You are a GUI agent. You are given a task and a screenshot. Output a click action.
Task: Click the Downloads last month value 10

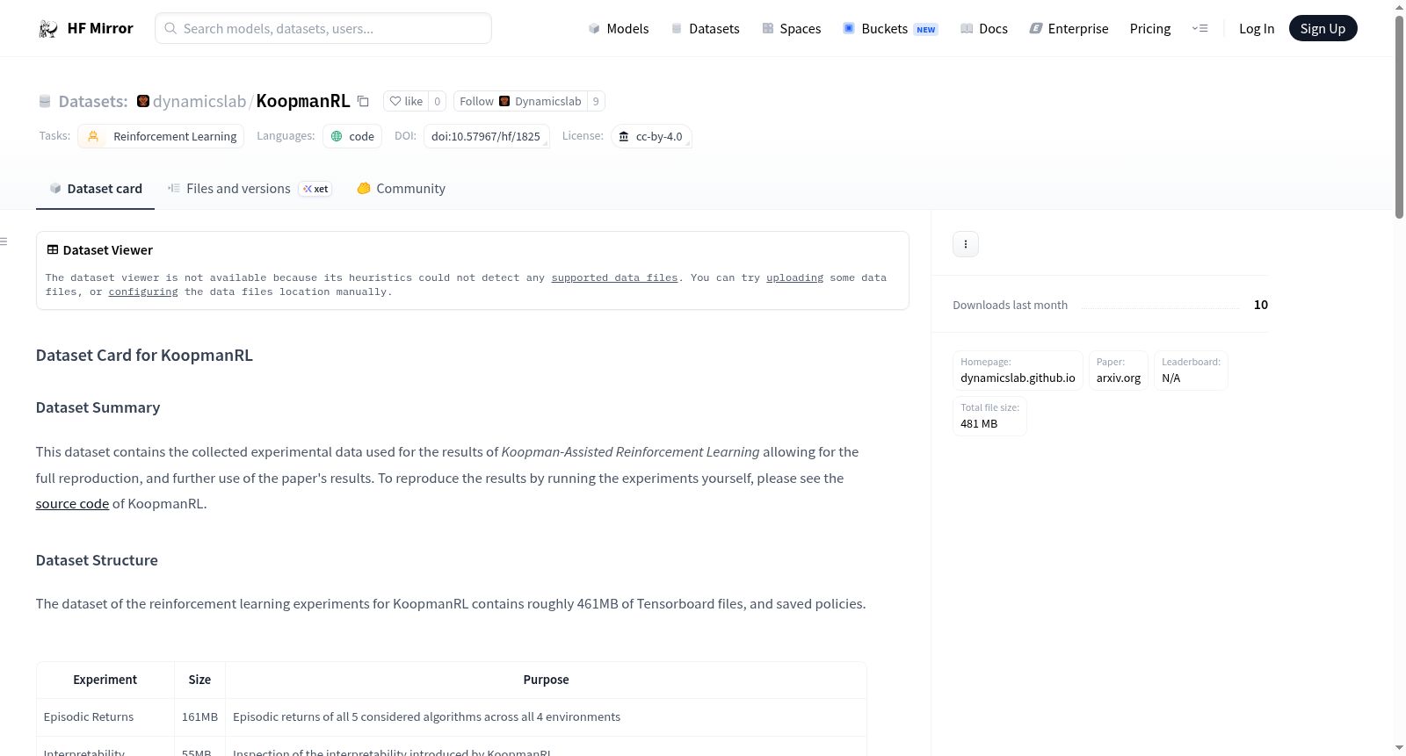click(x=1260, y=305)
